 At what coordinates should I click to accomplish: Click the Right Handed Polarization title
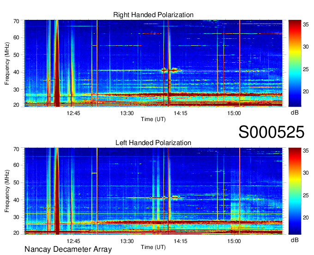[x=153, y=15]
